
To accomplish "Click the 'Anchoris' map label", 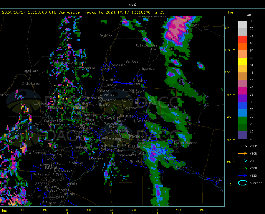I will (x=76, y=162).
